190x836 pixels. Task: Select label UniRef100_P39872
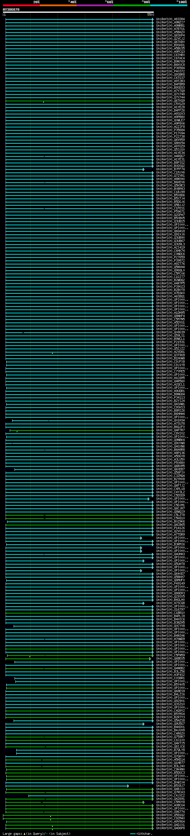coord(170,261)
